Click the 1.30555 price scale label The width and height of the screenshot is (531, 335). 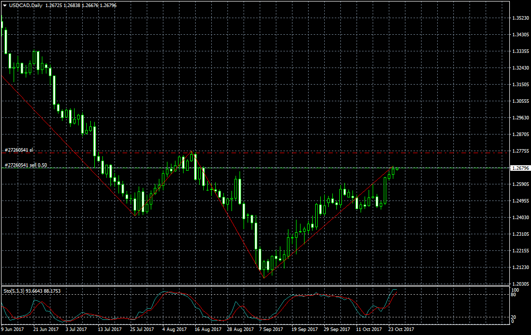click(520, 101)
